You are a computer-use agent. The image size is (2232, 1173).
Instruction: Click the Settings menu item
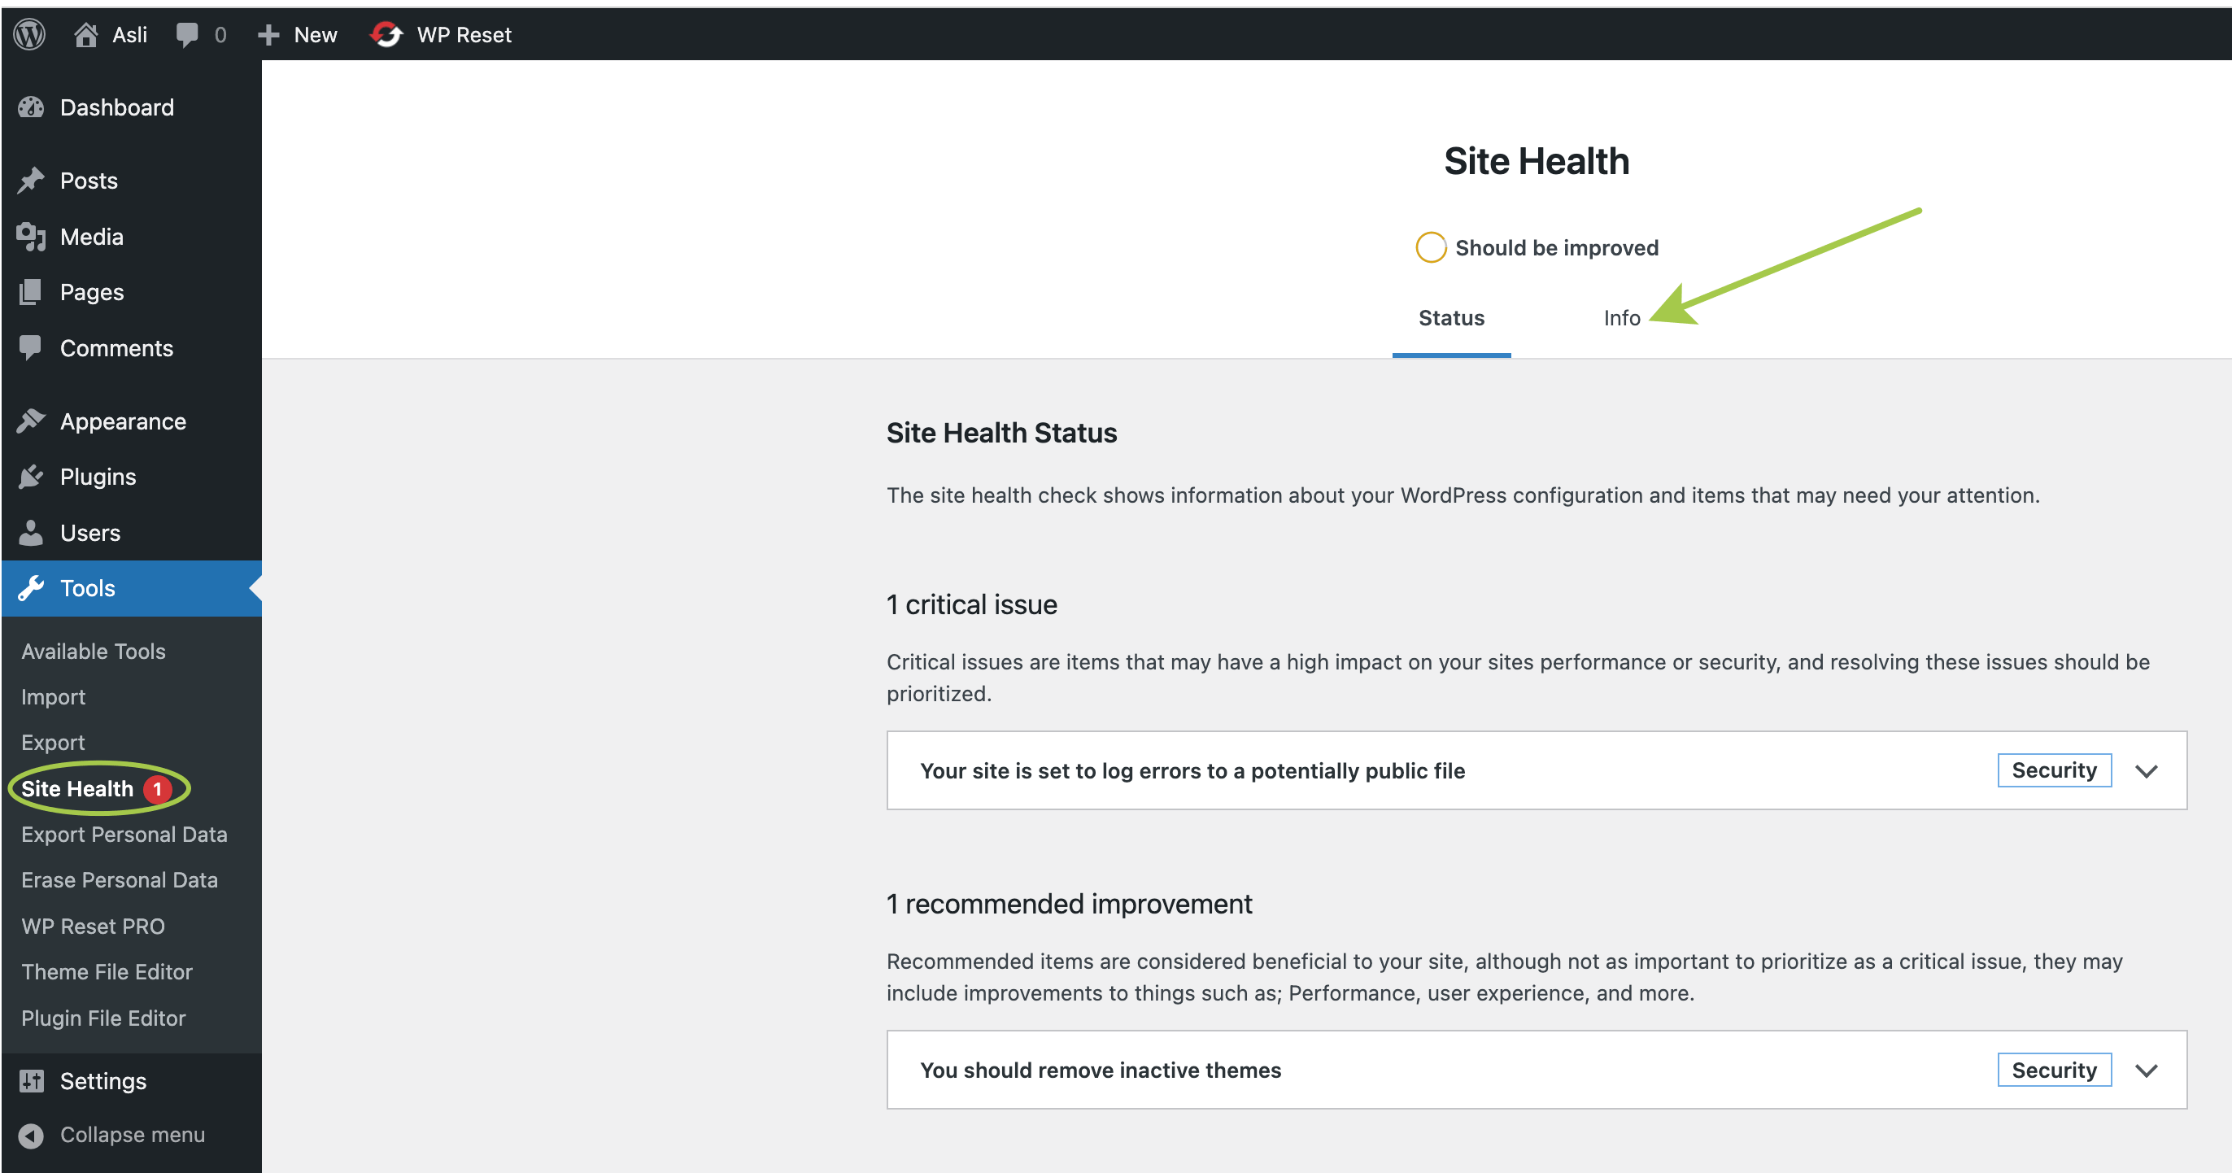click(x=102, y=1080)
